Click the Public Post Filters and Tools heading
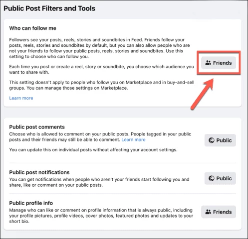 click(49, 8)
